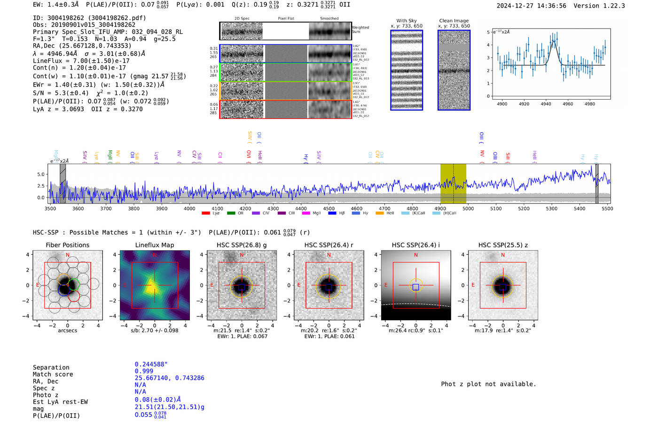
Task: Click the 2024-12-27 14:36:56 timestamp
Action: (x=532, y=6)
